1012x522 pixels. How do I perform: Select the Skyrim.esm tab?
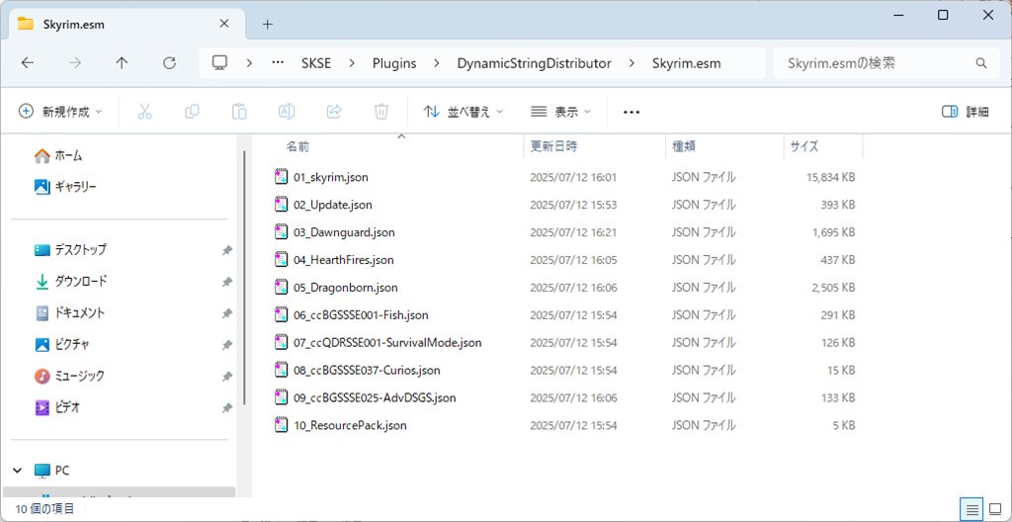coord(126,25)
